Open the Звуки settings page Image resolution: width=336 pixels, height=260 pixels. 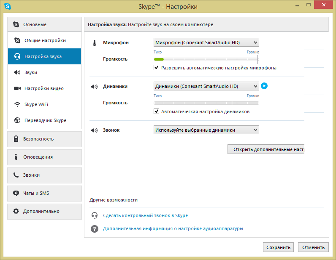[45, 72]
